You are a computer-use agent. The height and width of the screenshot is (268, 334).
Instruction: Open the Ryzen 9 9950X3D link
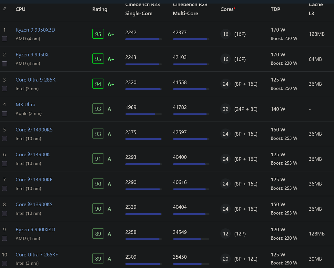[35, 30]
